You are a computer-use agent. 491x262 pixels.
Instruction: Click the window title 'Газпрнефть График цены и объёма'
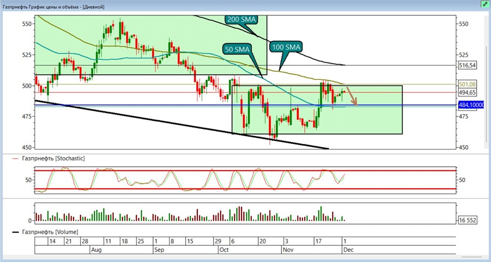53,6
